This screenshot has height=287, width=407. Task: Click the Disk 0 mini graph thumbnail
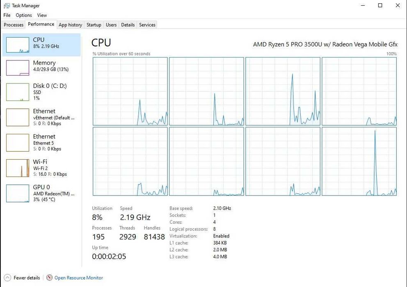pyautogui.click(x=17, y=92)
